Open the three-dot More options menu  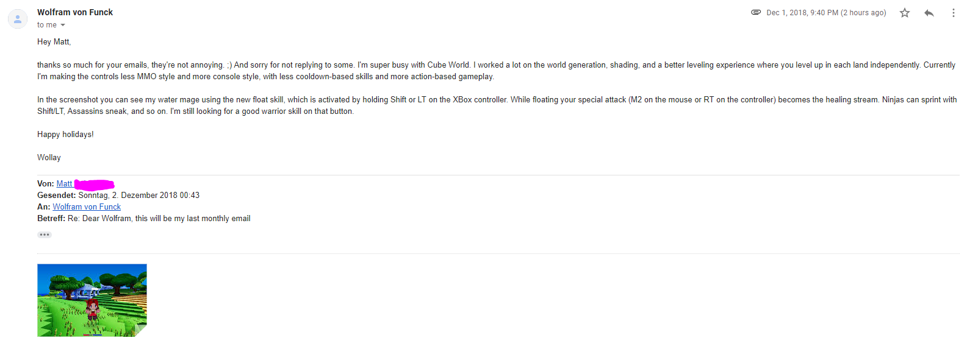953,13
